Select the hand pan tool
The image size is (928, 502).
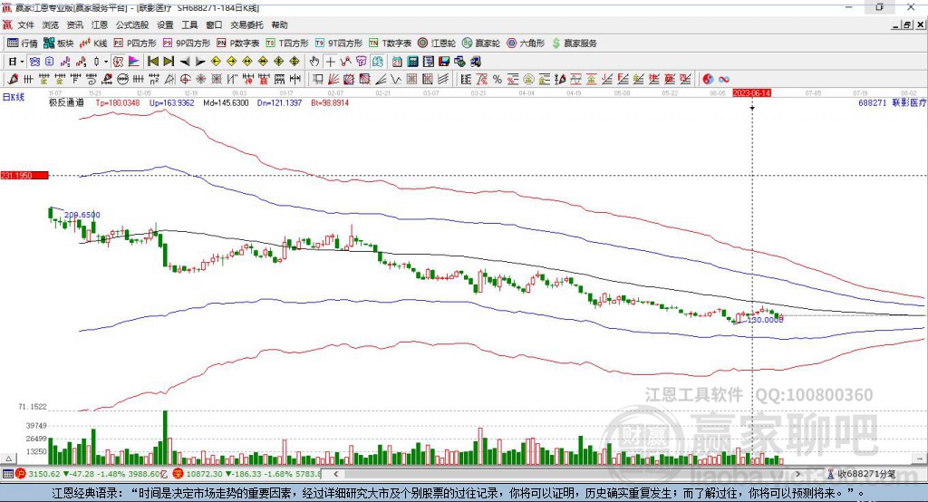point(314,62)
